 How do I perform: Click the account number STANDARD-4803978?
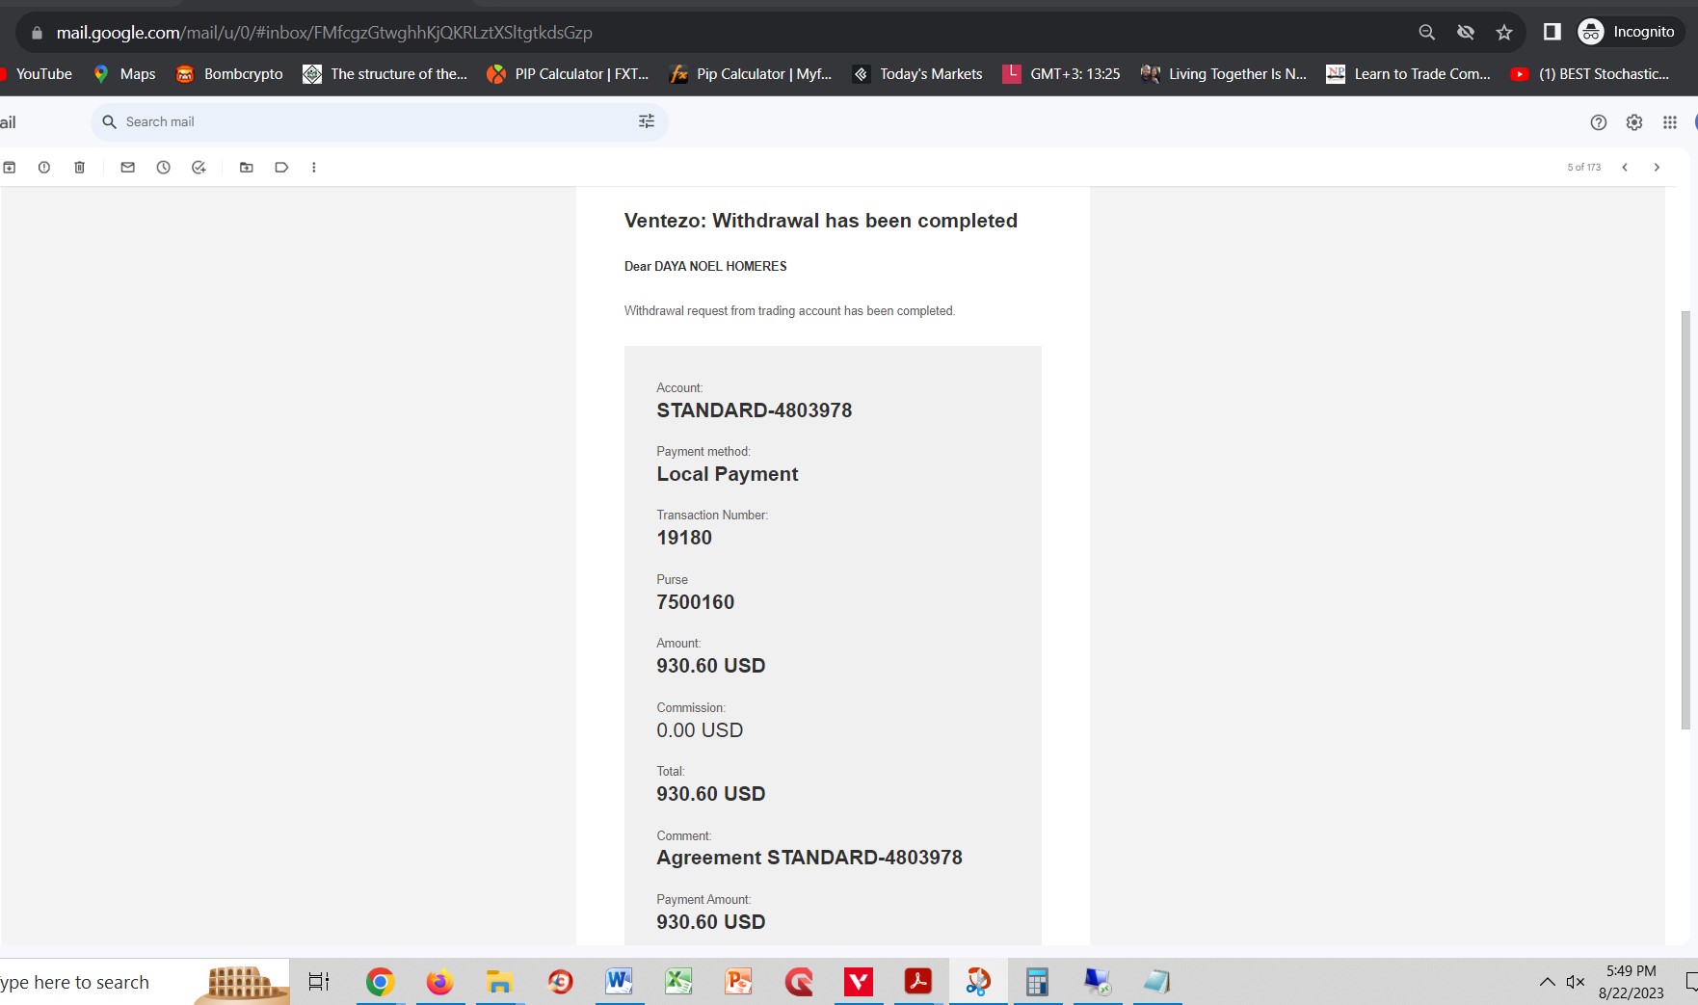click(x=755, y=410)
